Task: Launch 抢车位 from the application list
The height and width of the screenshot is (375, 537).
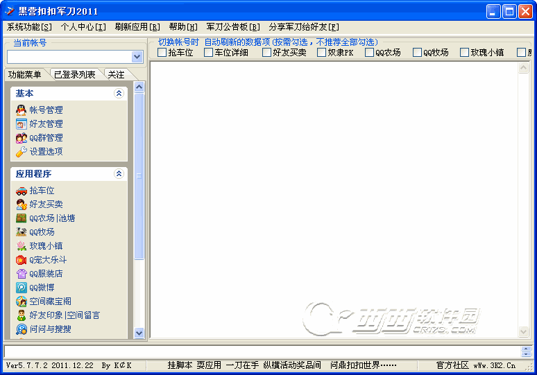Action: click(x=42, y=191)
